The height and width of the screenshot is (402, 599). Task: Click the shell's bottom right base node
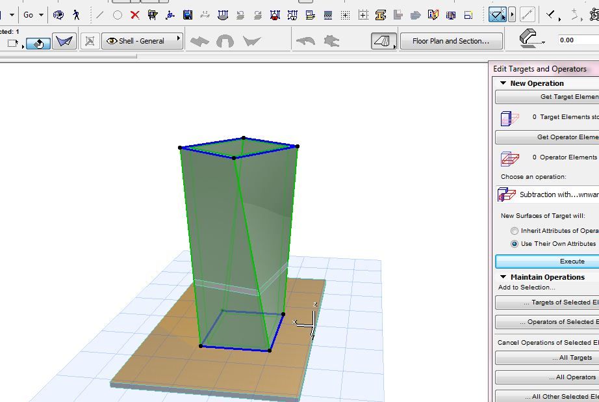tap(270, 351)
